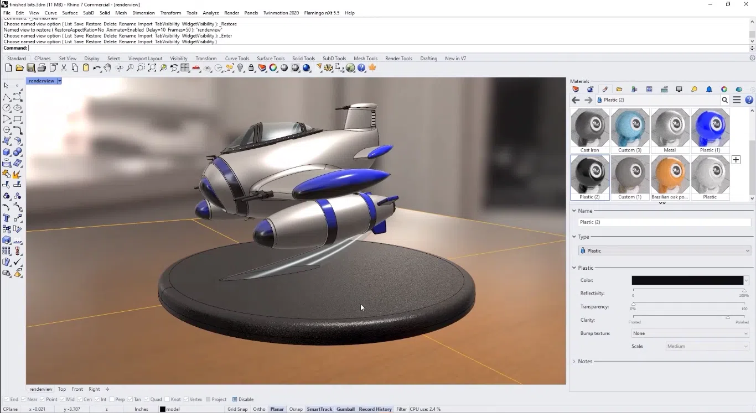Select the Rotate view icon in toolbar
The image size is (756, 413).
coord(119,68)
